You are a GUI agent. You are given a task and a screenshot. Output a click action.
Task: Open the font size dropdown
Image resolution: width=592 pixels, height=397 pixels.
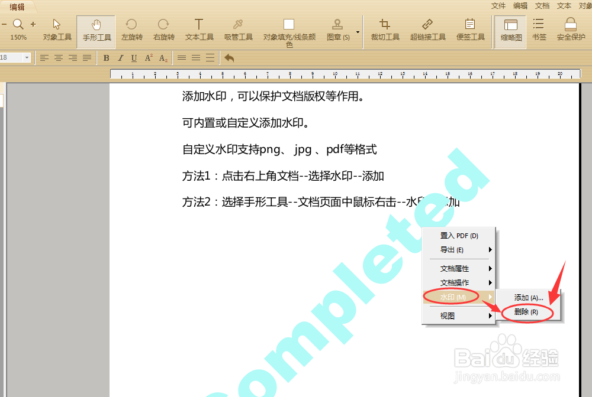27,58
